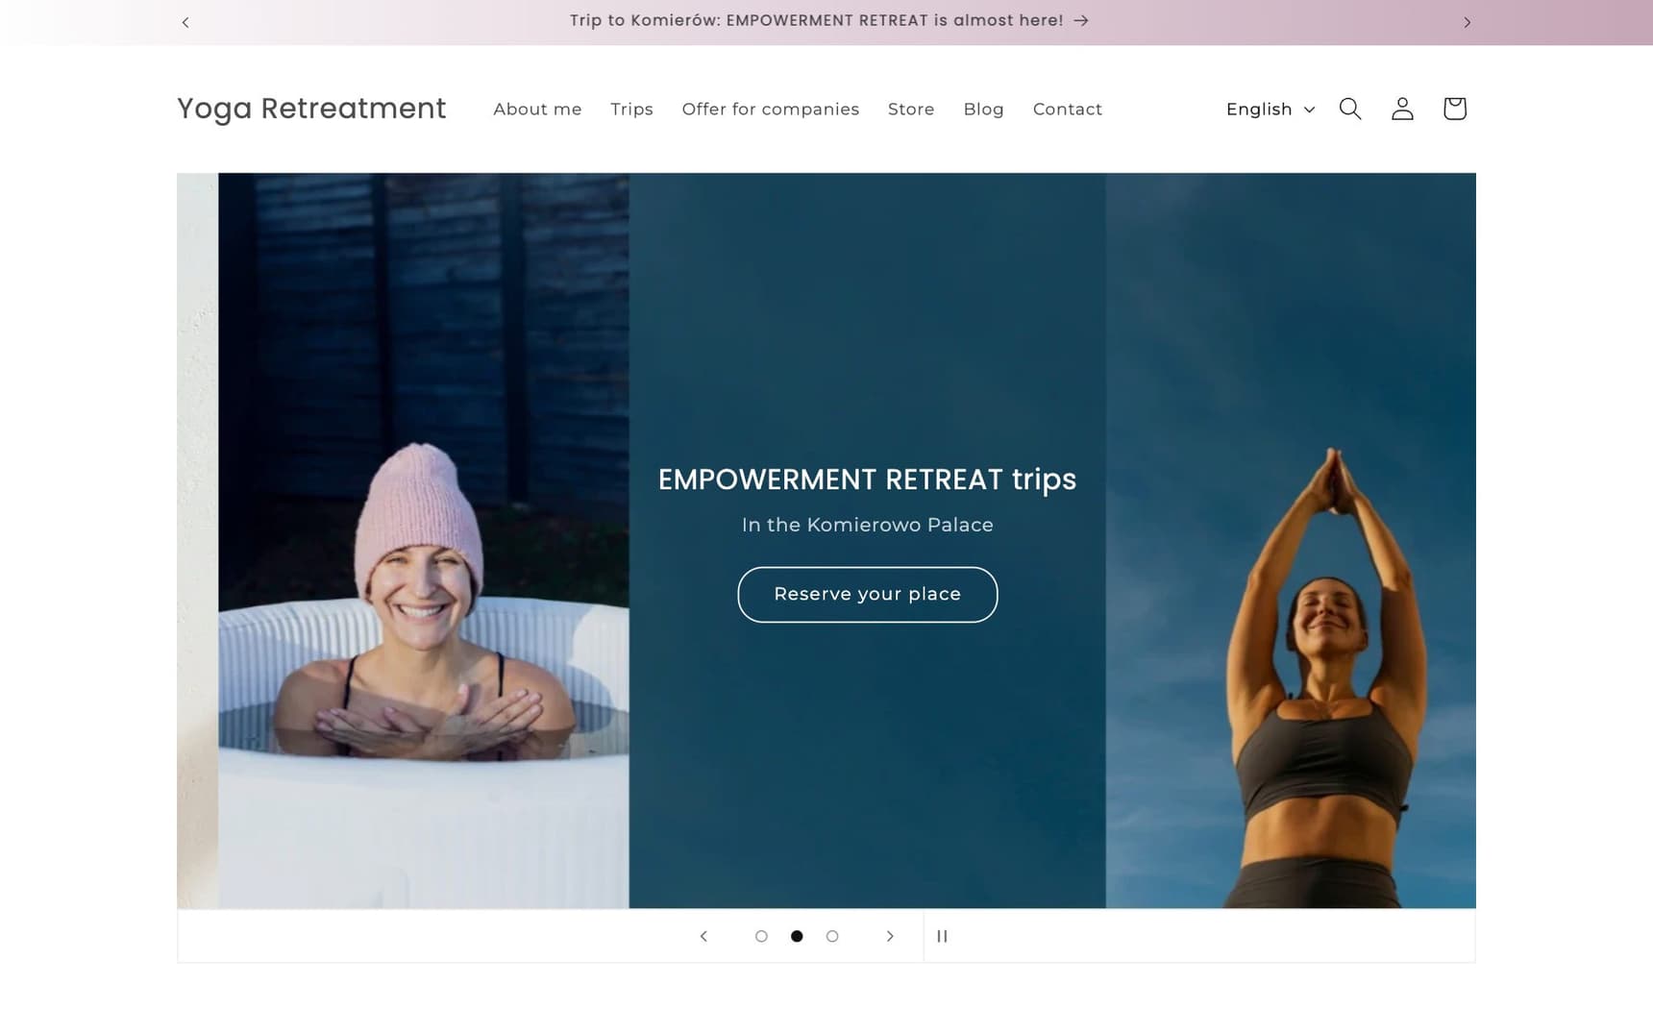Open the About me menu item

(x=537, y=110)
